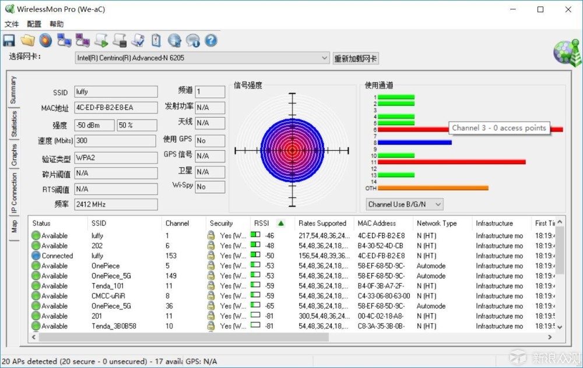The height and width of the screenshot is (368, 583).
Task: Click the orange round target toolbar icon
Action: click(45, 41)
